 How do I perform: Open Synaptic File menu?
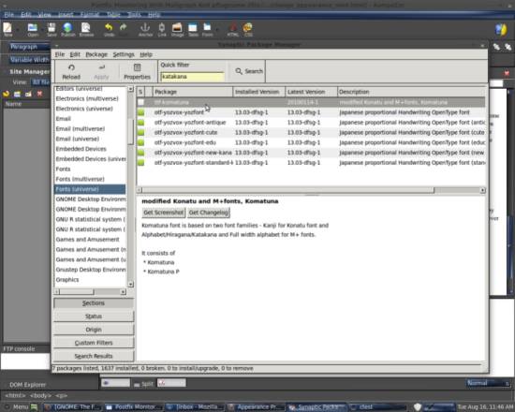59,54
